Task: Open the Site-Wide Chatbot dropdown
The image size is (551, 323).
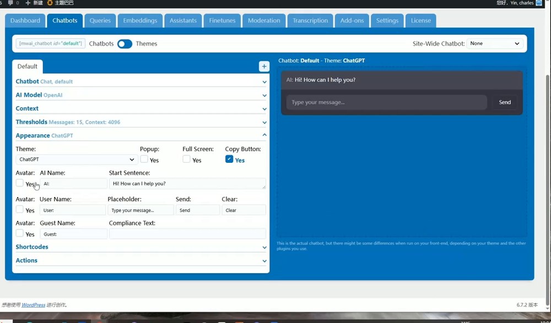Action: pyautogui.click(x=495, y=43)
